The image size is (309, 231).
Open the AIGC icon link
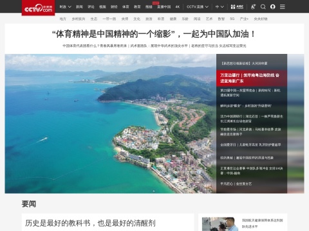click(237, 7)
